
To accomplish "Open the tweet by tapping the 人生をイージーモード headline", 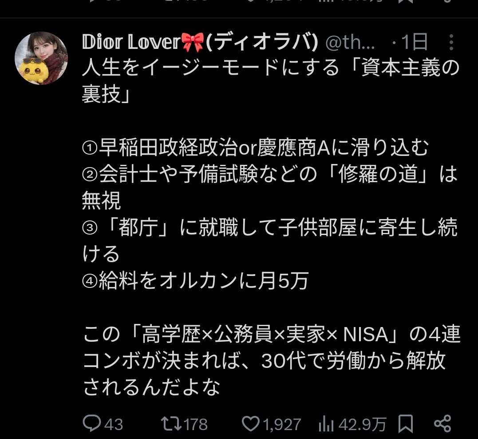I will click(x=271, y=80).
